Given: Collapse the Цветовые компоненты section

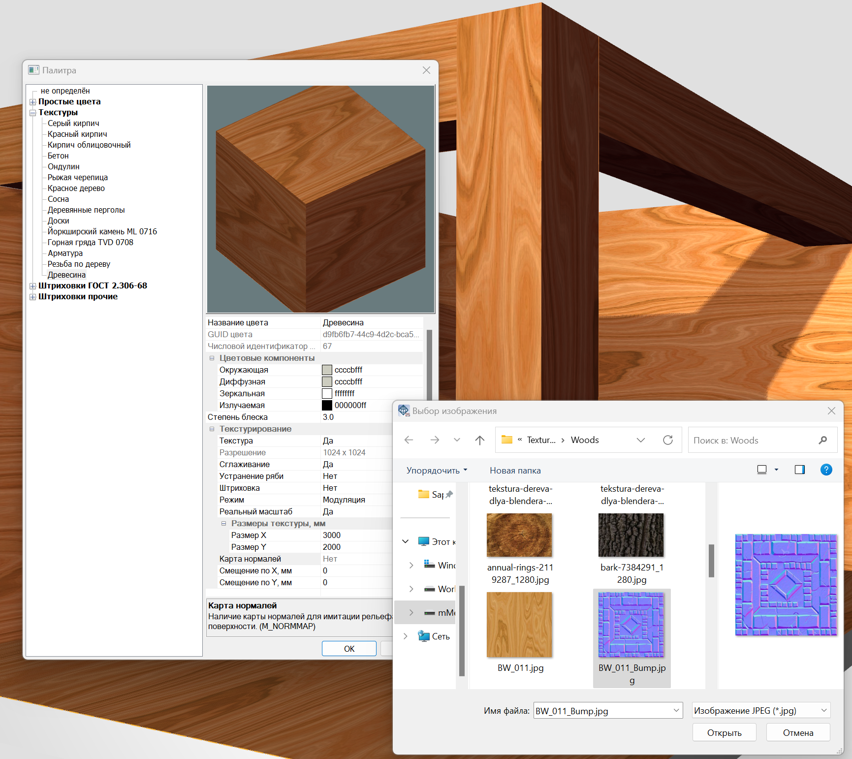Looking at the screenshot, I should (212, 358).
